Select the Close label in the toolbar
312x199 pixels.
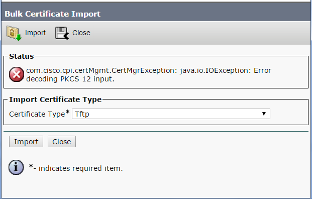click(81, 33)
